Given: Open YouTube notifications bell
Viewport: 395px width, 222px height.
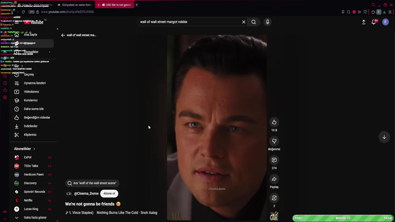Looking at the screenshot, I should click(x=374, y=22).
